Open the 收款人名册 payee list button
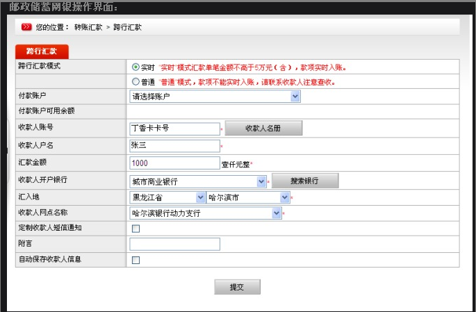Image resolution: width=476 pixels, height=312 pixels. (x=263, y=129)
